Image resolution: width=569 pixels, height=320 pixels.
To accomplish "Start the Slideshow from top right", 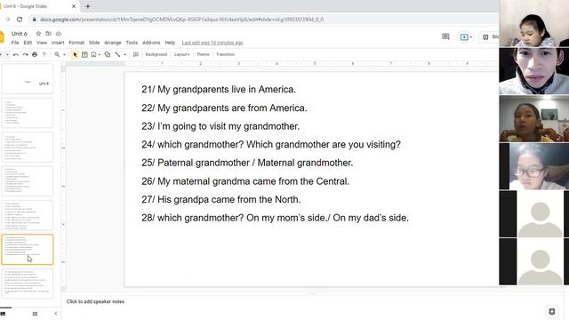I will pyautogui.click(x=490, y=37).
